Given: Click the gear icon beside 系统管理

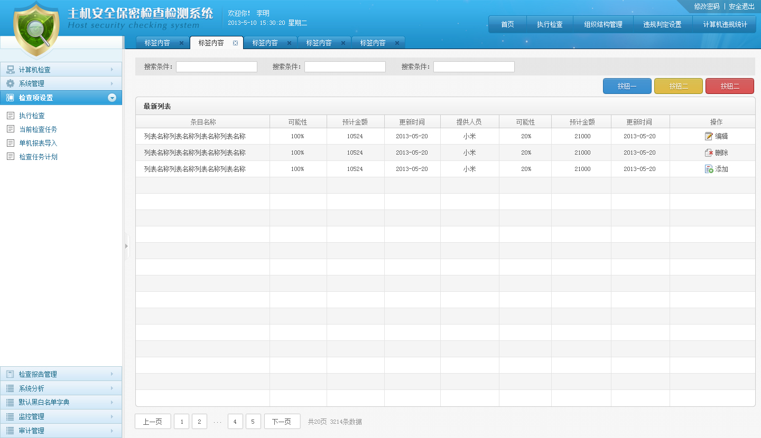Looking at the screenshot, I should (x=10, y=83).
